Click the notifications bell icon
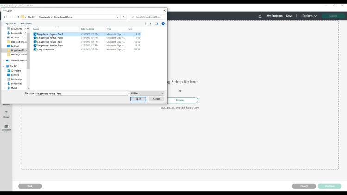 (x=260, y=16)
